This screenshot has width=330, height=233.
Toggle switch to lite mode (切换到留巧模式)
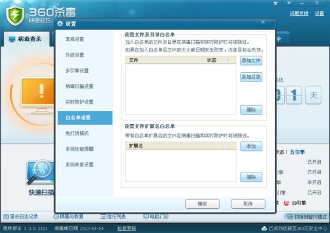[305, 217]
